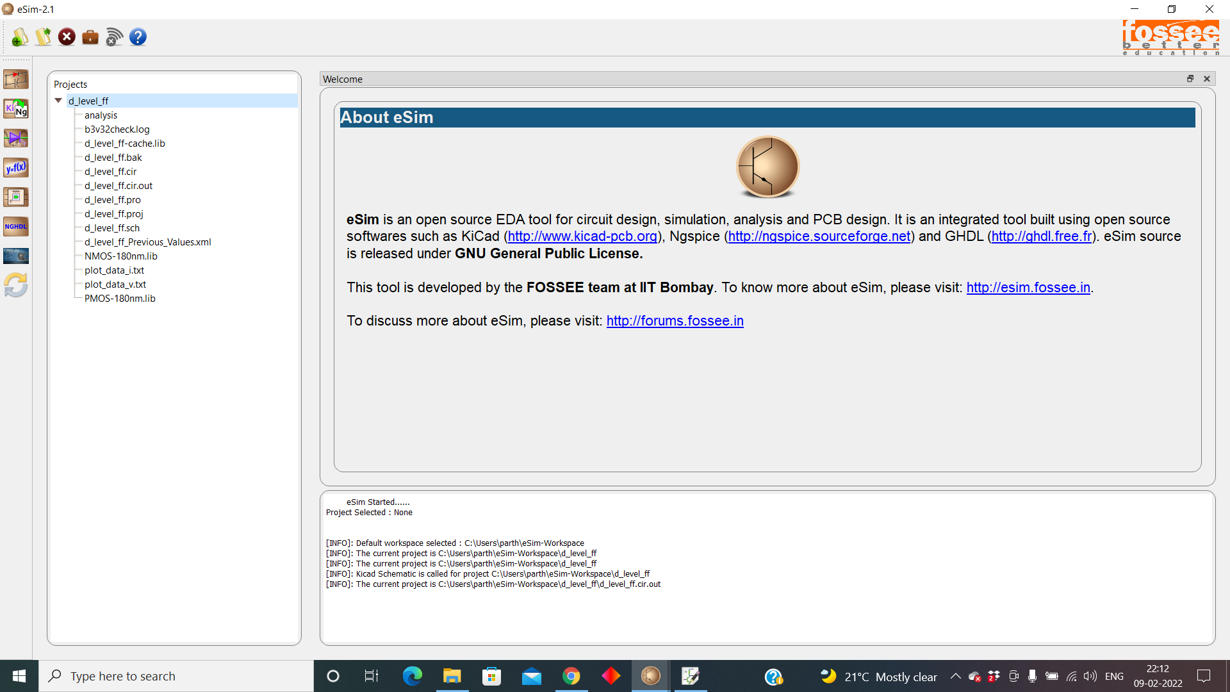This screenshot has width=1230, height=692.
Task: Select NMOS-180nm.lib in Projects panel
Action: click(x=120, y=256)
